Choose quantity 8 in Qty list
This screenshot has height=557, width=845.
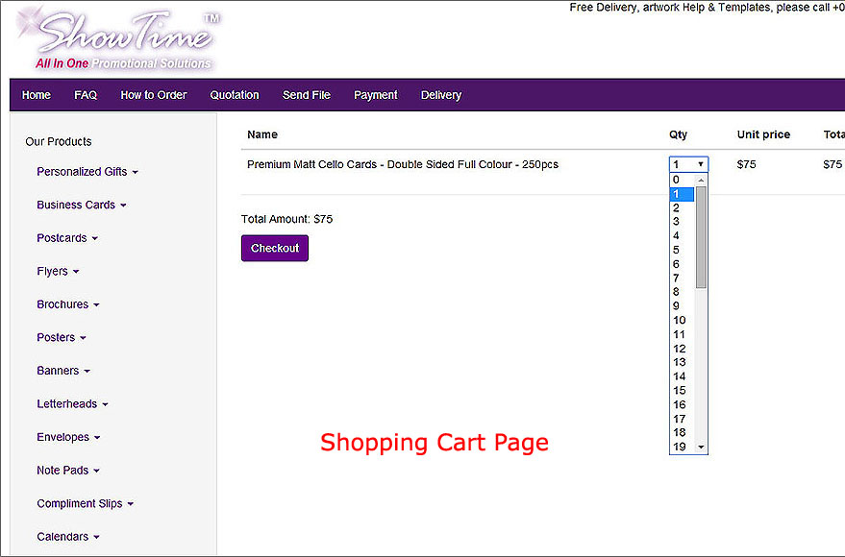pos(683,292)
